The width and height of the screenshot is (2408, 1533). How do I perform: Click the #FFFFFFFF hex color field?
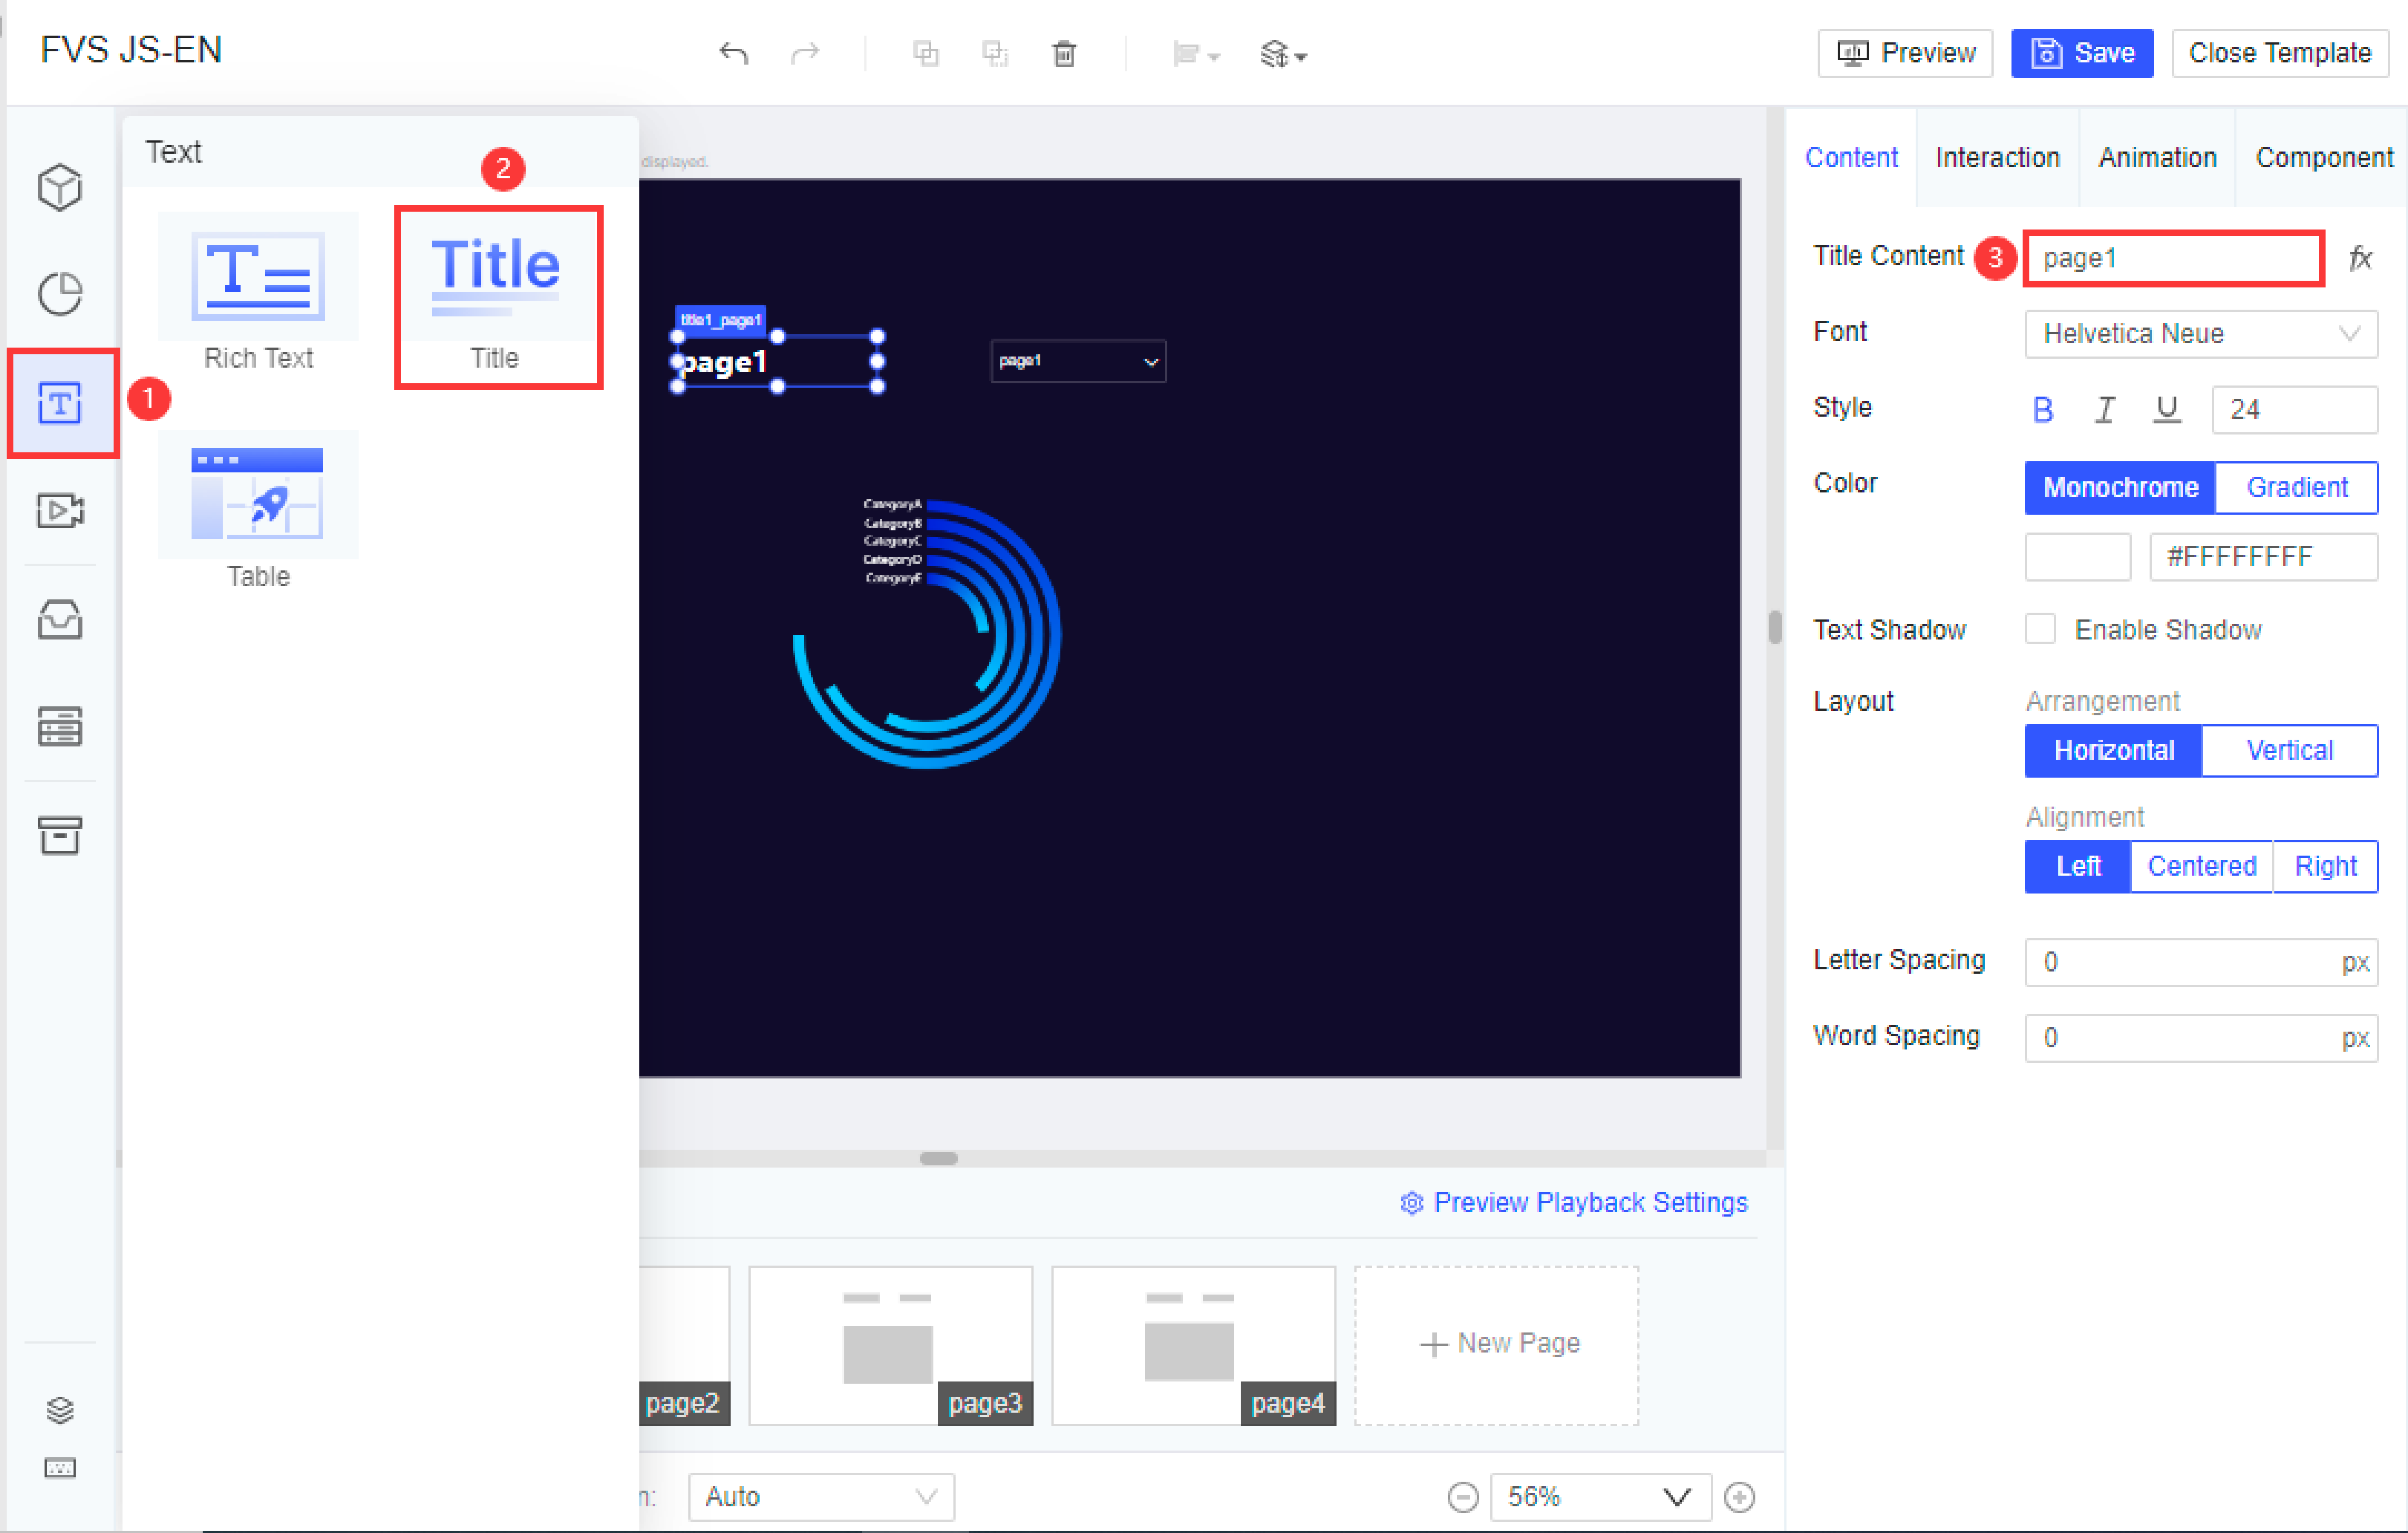2263,556
